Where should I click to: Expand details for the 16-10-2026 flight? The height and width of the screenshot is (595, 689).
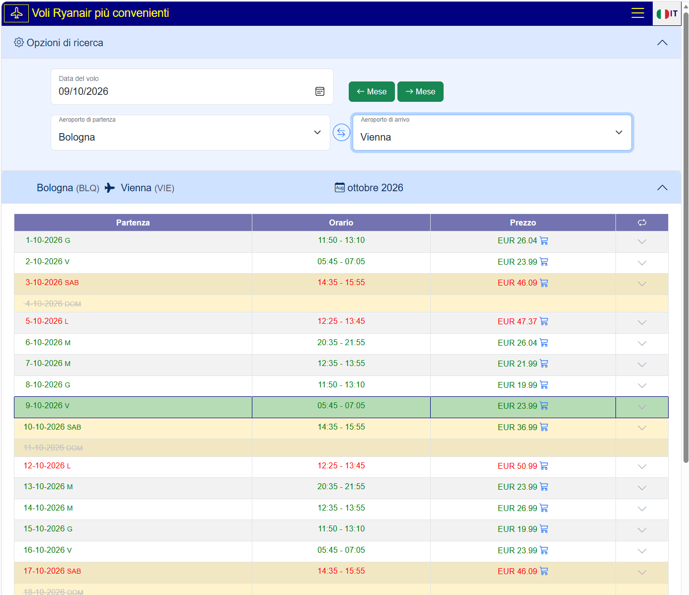642,551
